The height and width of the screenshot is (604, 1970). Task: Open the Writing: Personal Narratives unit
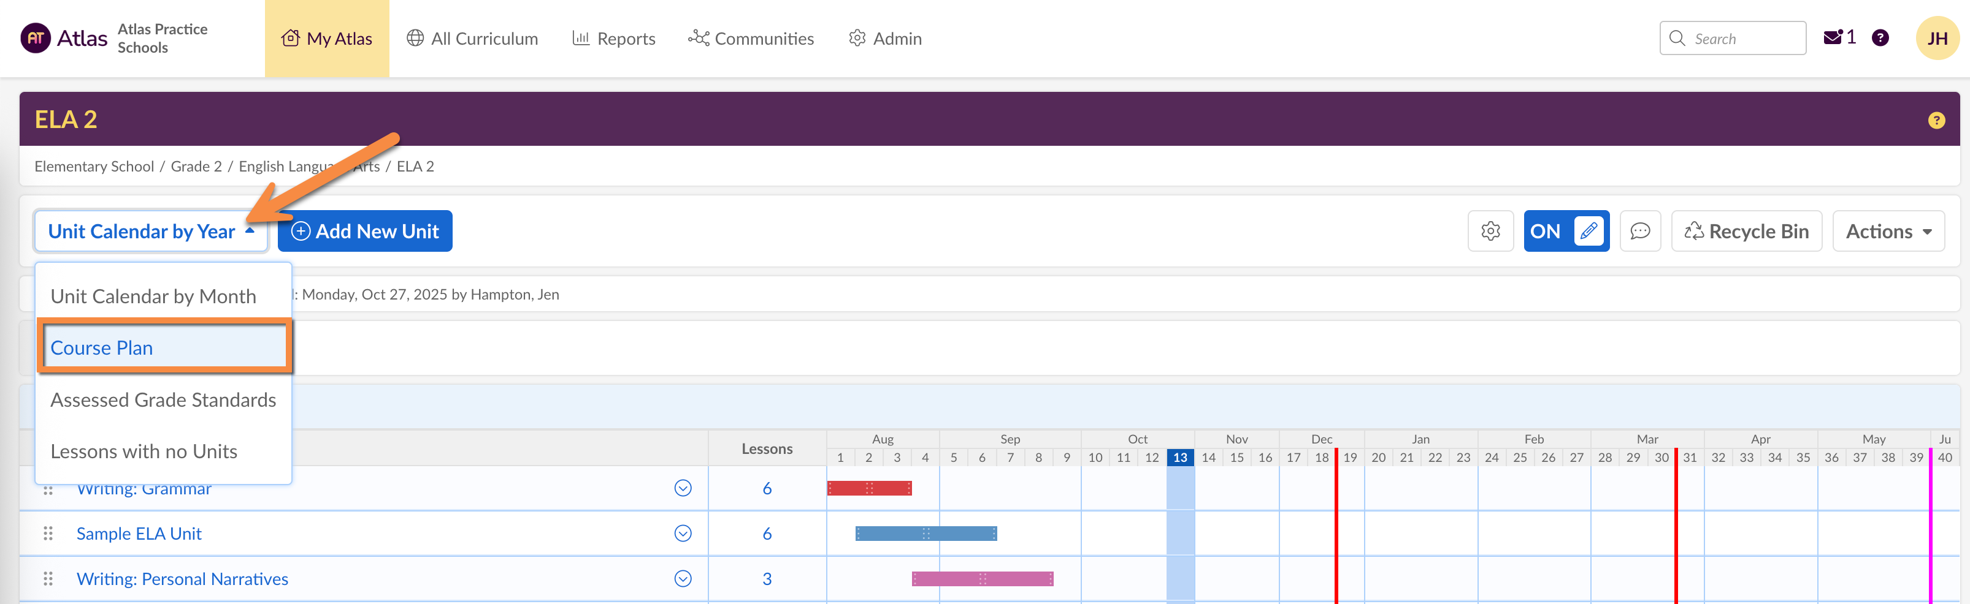pyautogui.click(x=182, y=578)
